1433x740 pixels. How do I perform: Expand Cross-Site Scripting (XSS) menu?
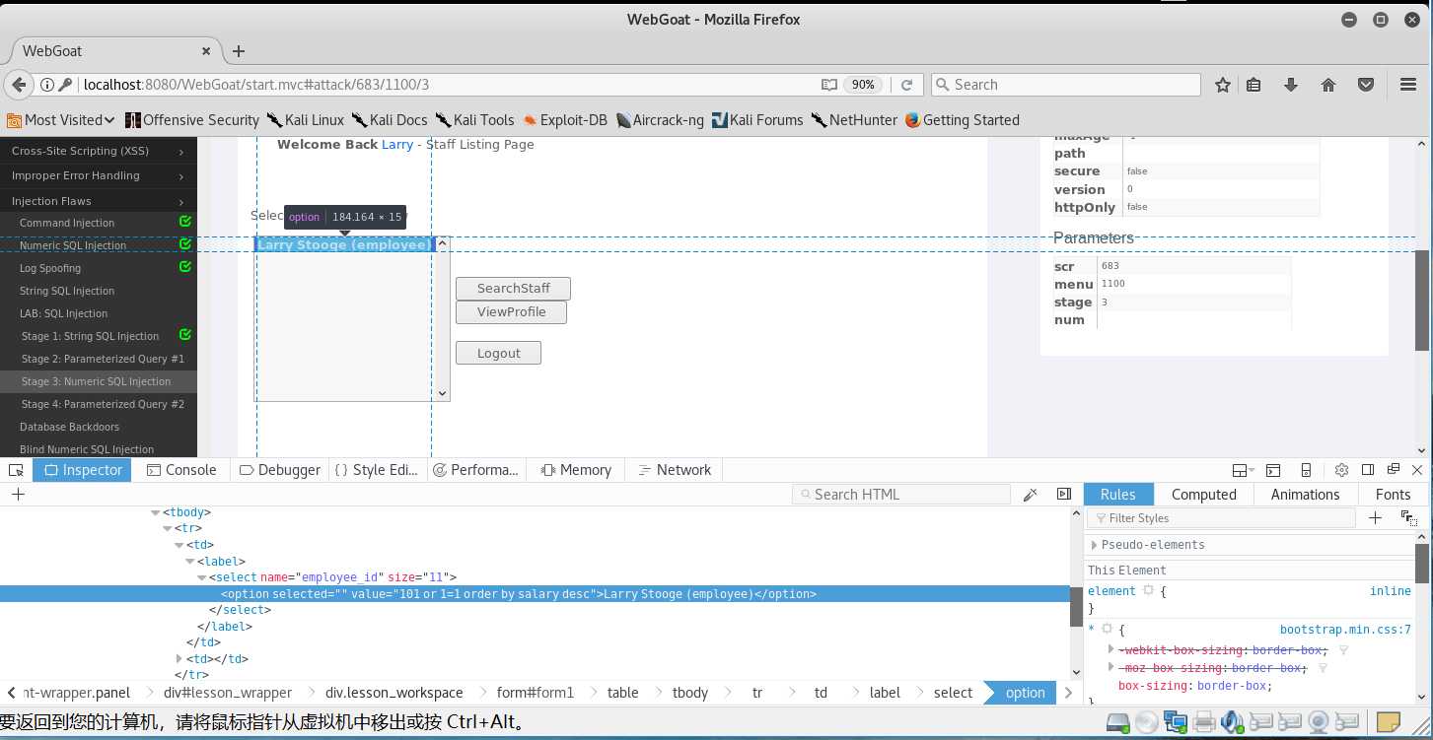click(x=99, y=152)
